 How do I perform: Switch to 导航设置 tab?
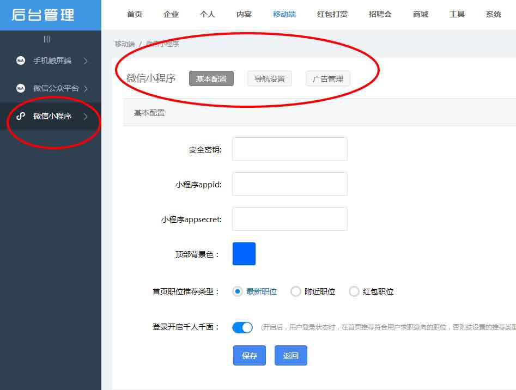[x=270, y=78]
